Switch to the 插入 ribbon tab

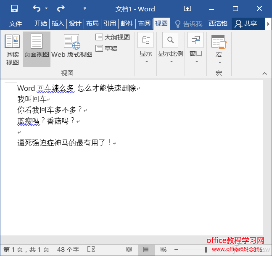[58, 24]
